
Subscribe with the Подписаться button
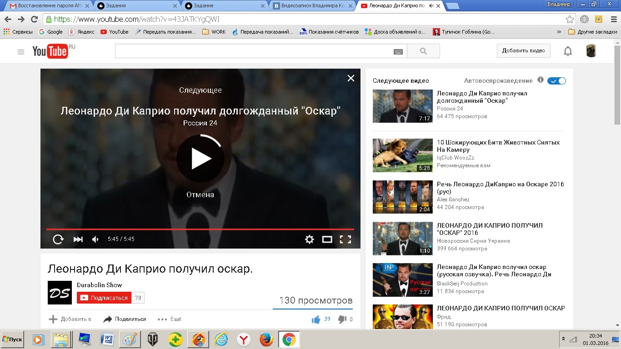[104, 298]
